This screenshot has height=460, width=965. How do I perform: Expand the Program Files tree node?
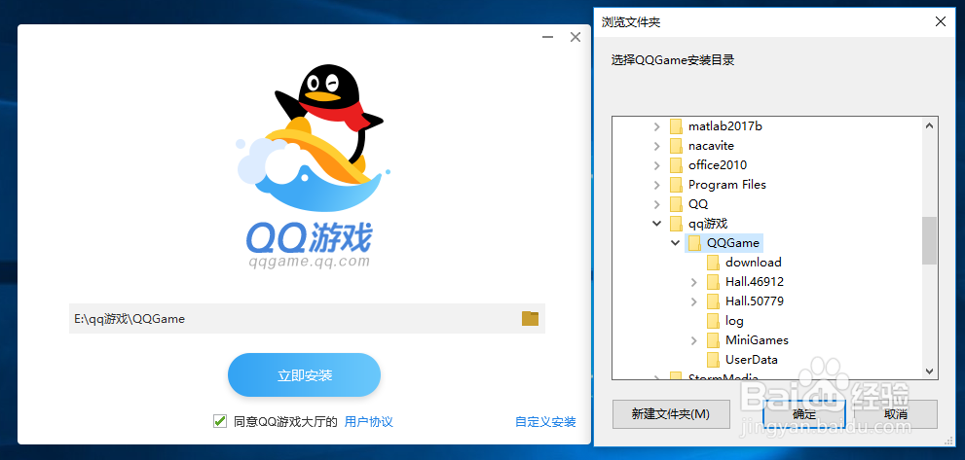657,185
